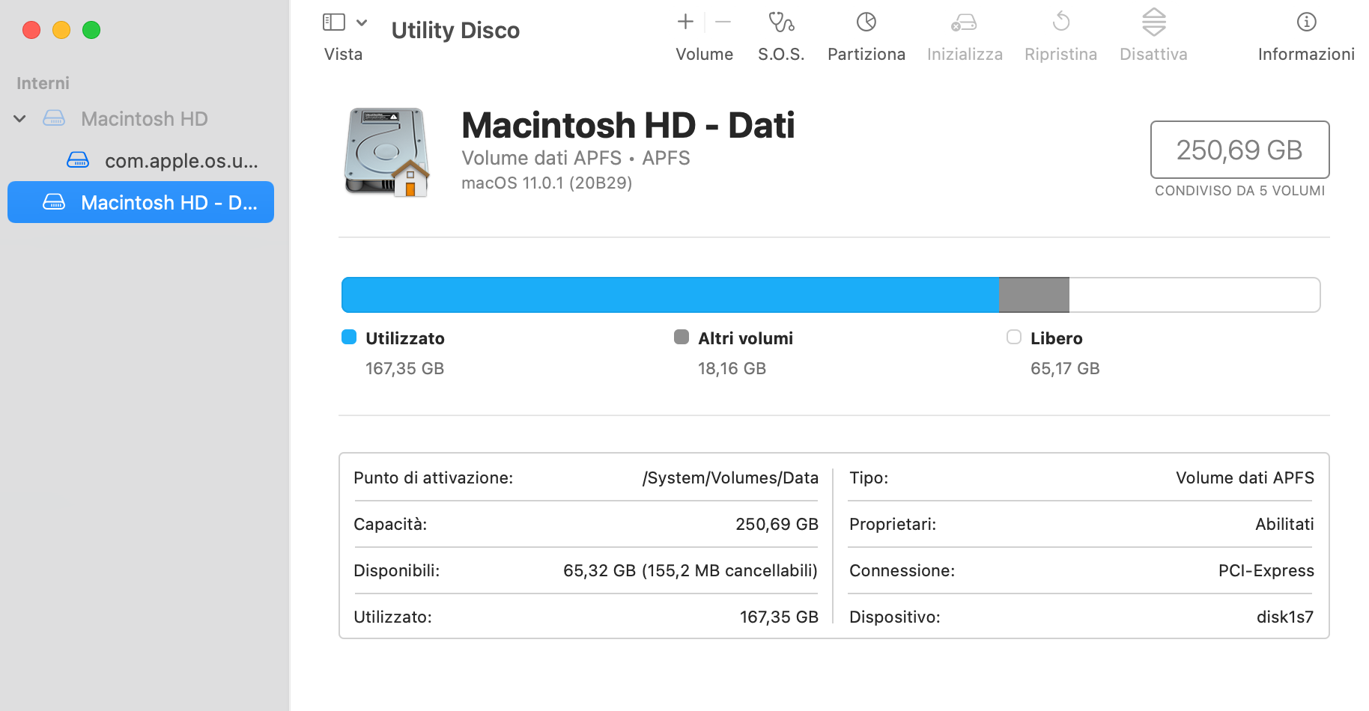The height and width of the screenshot is (711, 1369).
Task: Open Informazioni info icon
Action: 1307,22
